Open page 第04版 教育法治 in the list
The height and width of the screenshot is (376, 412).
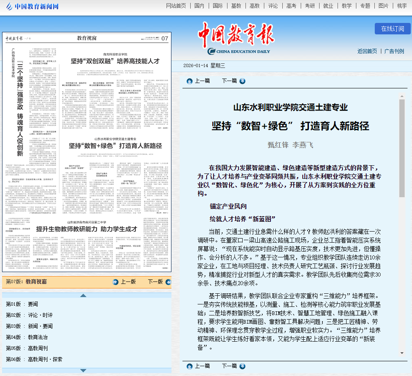click(27, 337)
